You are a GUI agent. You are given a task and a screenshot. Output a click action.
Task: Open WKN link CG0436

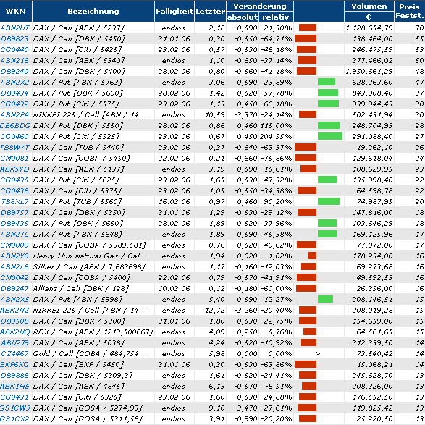14,190
